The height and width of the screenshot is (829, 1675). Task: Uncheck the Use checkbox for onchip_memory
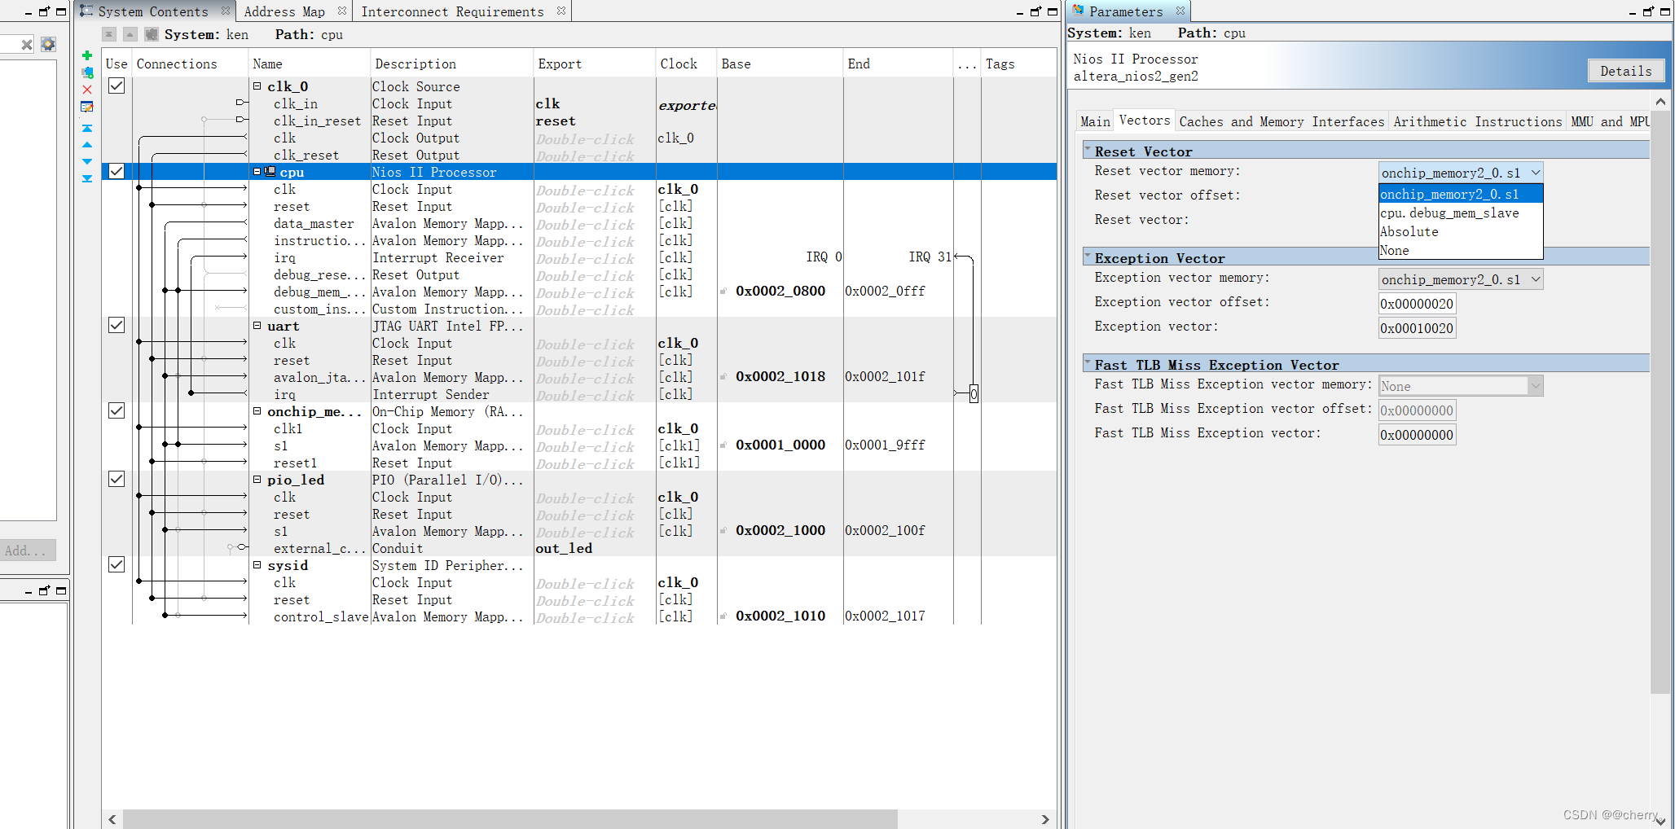point(117,410)
